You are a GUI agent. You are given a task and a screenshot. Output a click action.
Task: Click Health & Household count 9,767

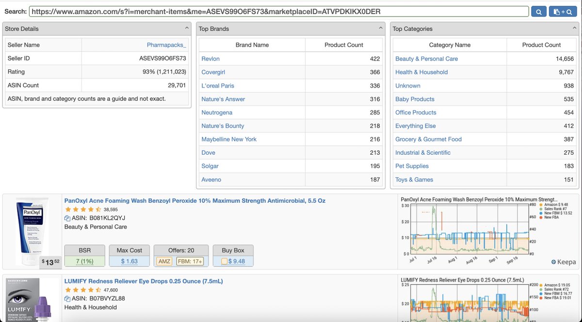coord(566,72)
